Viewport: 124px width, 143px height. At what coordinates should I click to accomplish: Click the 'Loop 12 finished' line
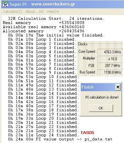43,85
